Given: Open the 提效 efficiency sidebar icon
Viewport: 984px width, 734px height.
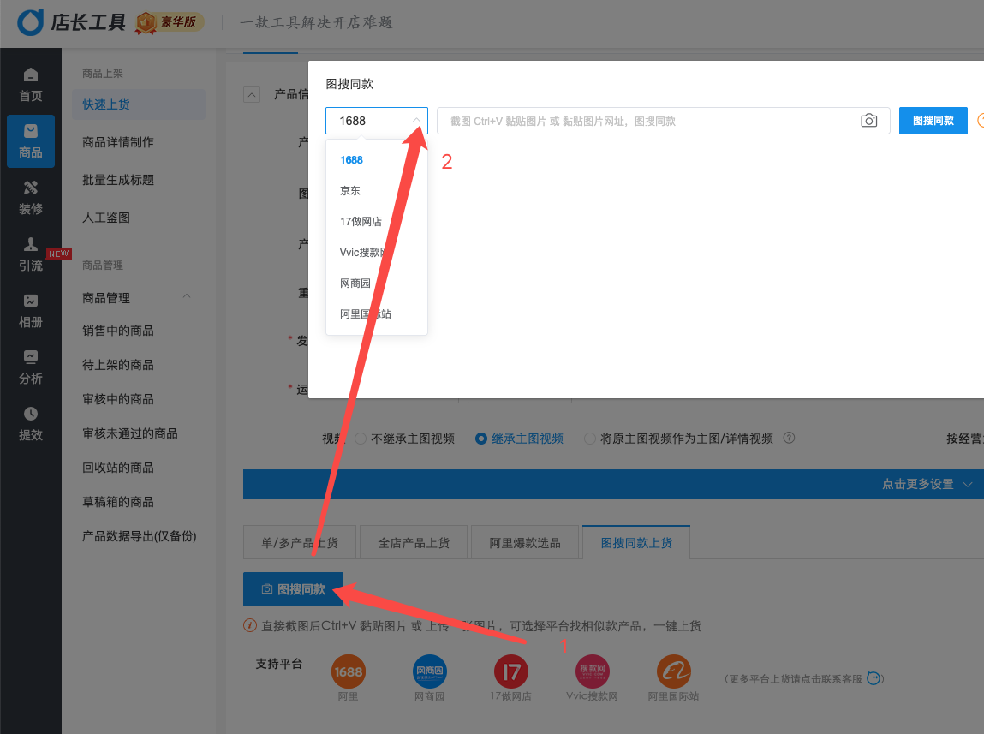Looking at the screenshot, I should pyautogui.click(x=31, y=423).
